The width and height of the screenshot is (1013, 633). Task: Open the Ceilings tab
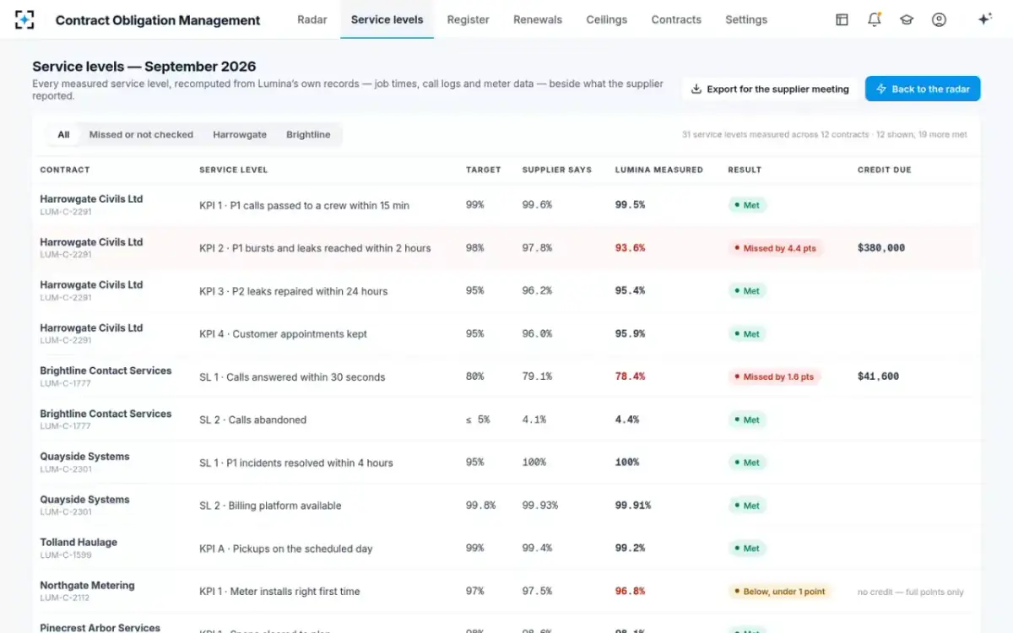pyautogui.click(x=607, y=19)
